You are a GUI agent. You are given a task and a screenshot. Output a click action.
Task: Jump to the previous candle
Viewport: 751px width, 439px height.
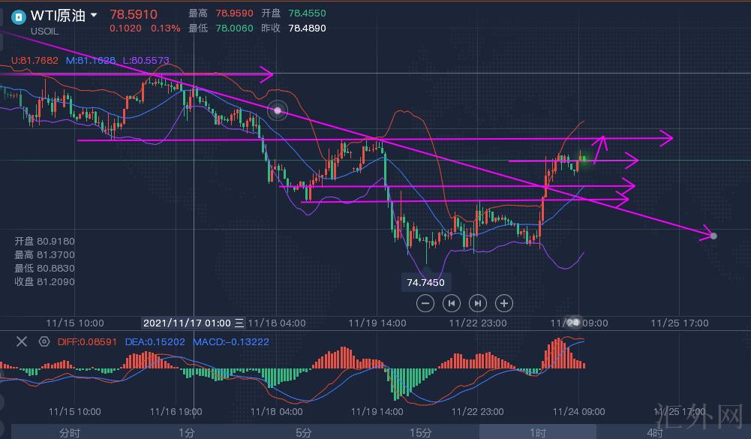point(452,303)
